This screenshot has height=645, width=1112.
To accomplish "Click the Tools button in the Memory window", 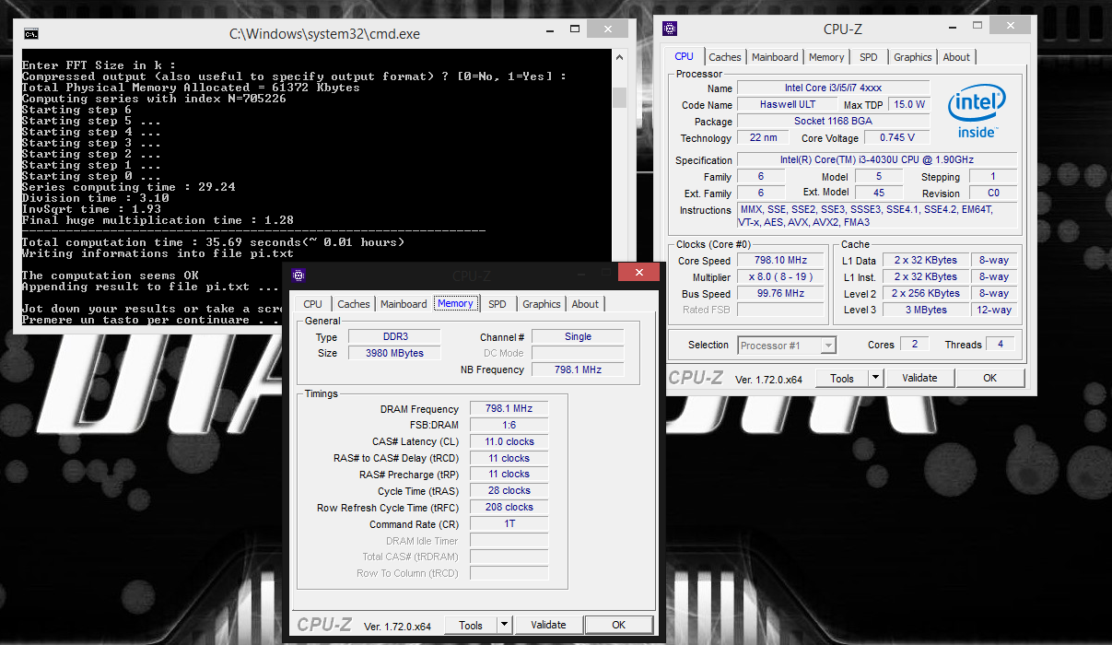I will pyautogui.click(x=471, y=625).
